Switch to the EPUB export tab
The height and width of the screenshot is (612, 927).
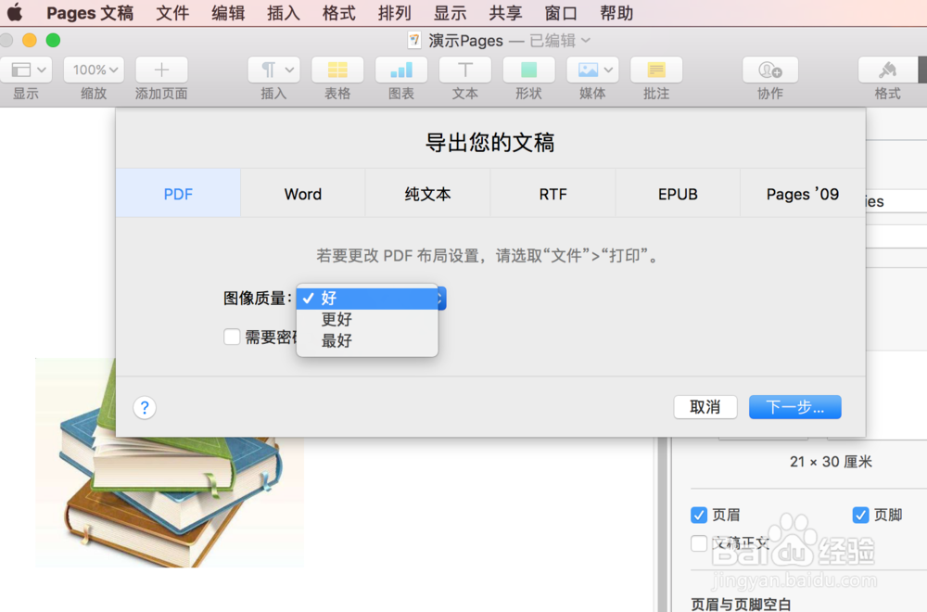[678, 194]
